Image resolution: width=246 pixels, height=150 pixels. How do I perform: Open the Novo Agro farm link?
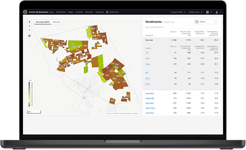150,103
